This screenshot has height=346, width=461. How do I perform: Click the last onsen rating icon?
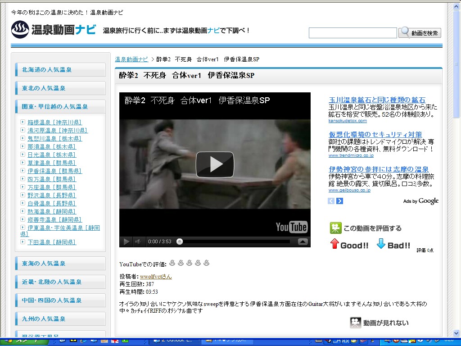[x=206, y=263]
